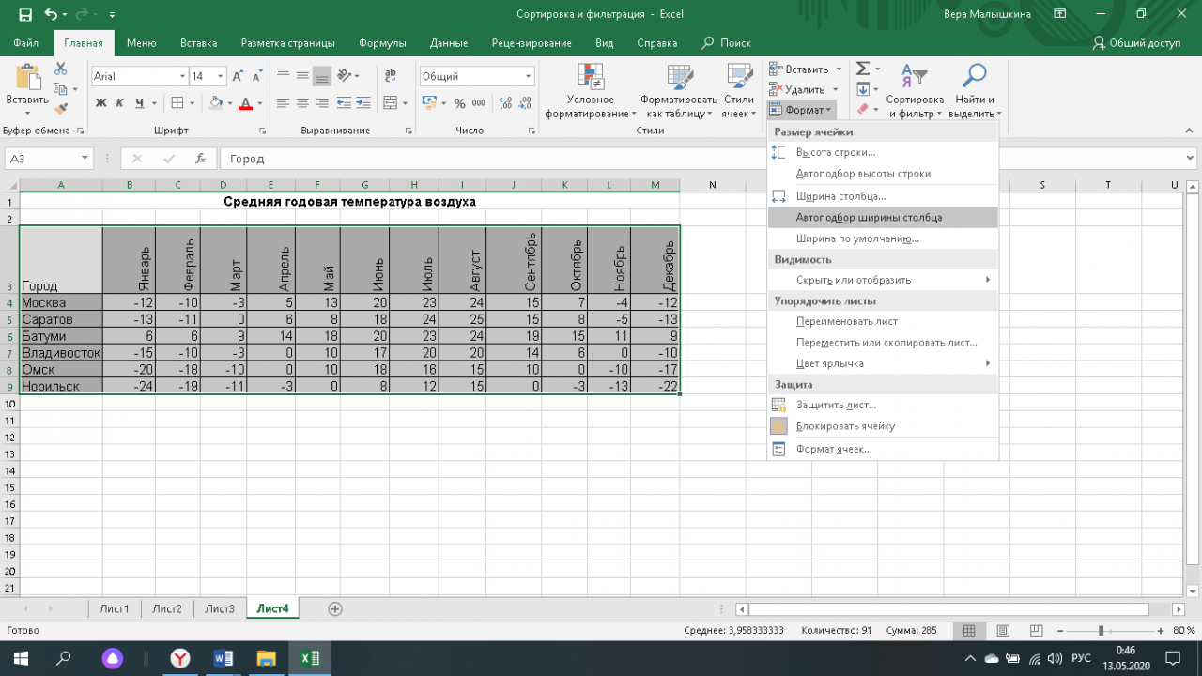Viewport: 1202px width, 676px height.
Task: Click the Percent style icon
Action: pos(459,103)
